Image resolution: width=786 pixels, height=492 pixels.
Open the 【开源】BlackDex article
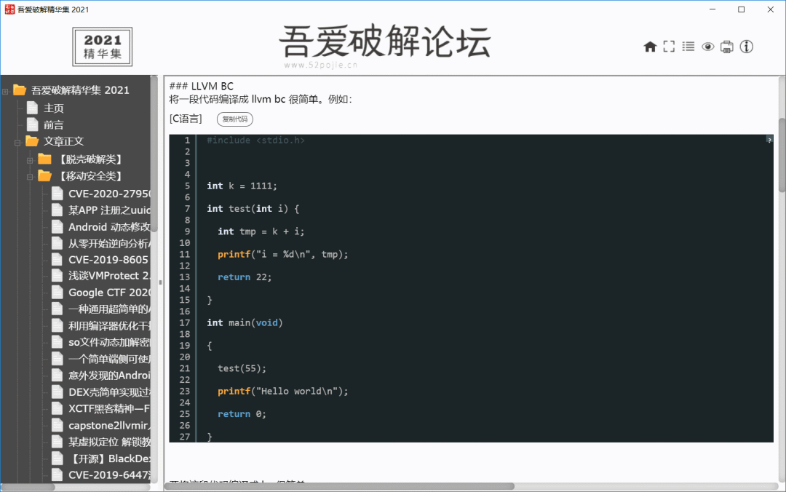point(109,459)
